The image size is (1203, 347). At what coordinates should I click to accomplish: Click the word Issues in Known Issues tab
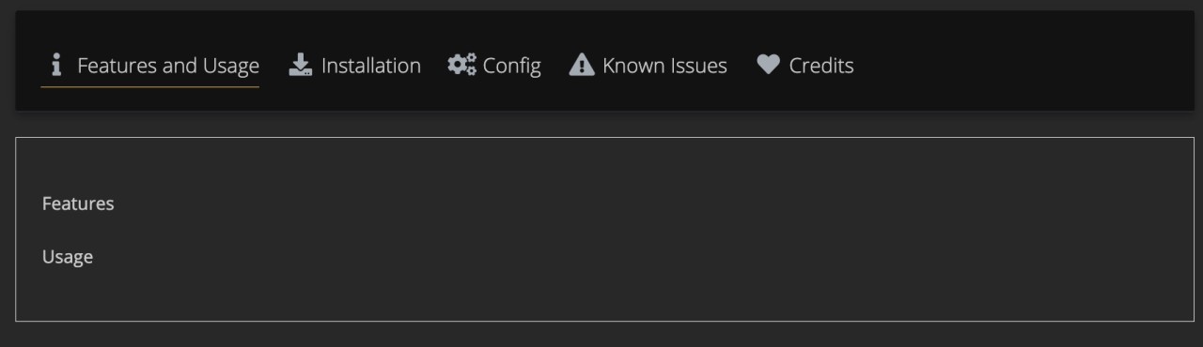tap(695, 66)
